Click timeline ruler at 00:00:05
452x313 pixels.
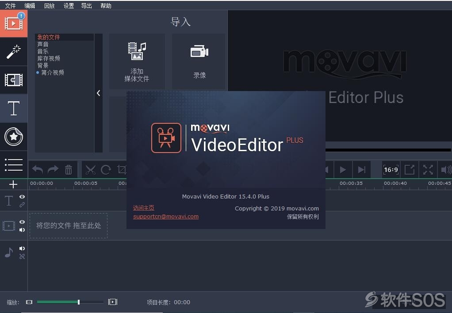(86, 183)
